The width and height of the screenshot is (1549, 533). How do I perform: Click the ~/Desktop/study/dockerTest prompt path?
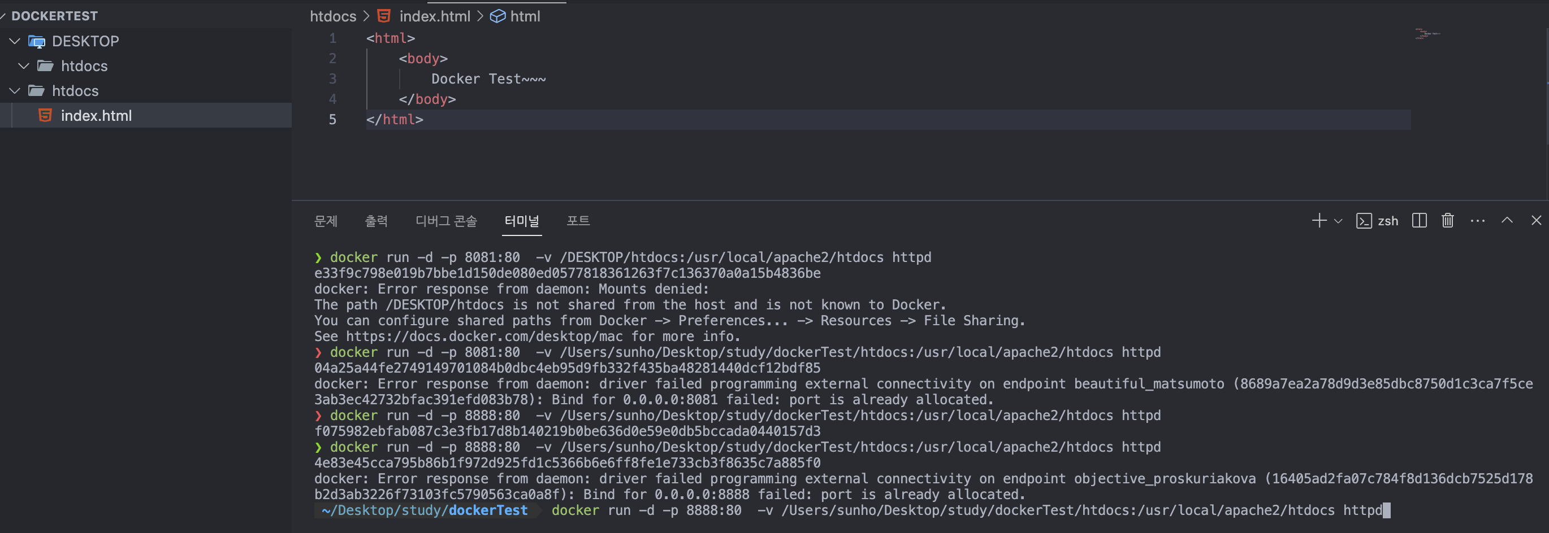[425, 511]
